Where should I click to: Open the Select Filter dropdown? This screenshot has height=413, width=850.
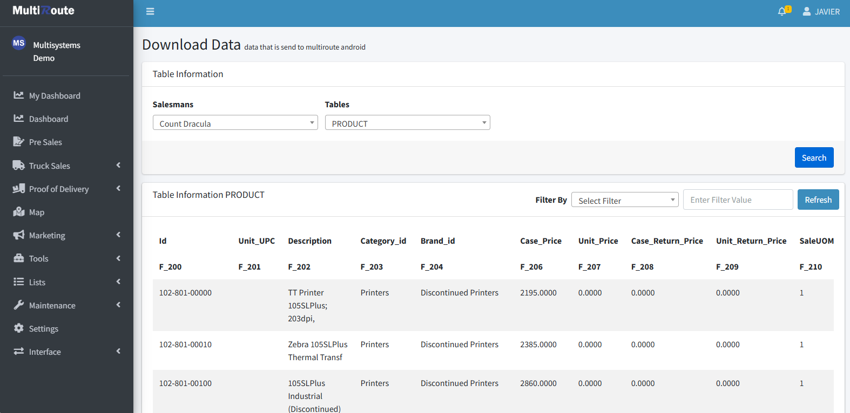click(x=624, y=200)
